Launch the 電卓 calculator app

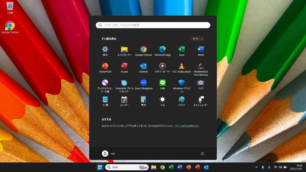click(143, 99)
